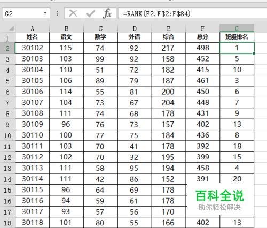The height and width of the screenshot is (228, 267).
Task: Select math score 59 for 30116
Action: [x=100, y=201]
